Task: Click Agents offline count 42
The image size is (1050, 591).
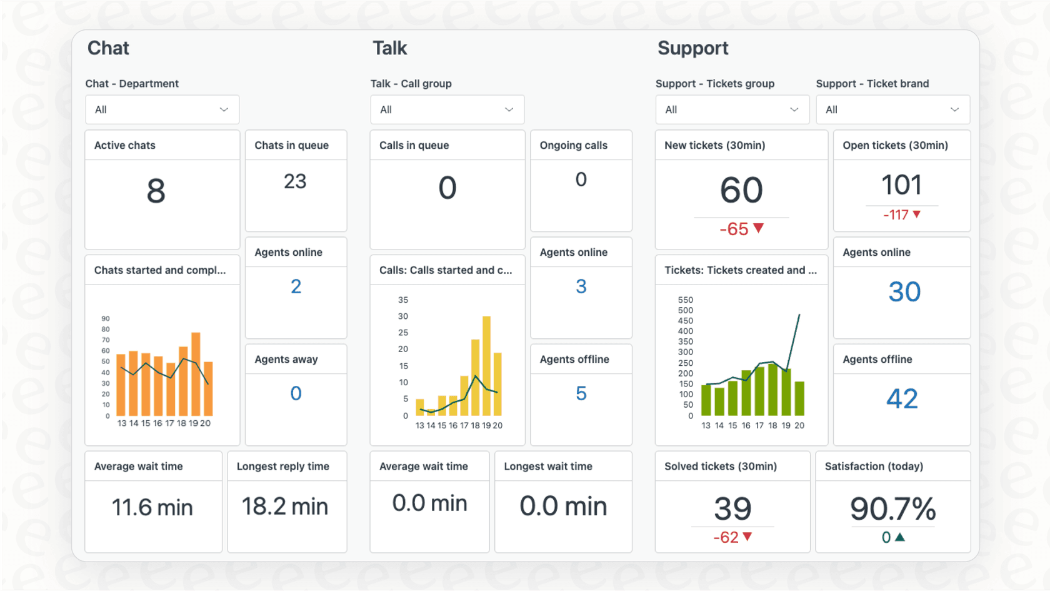Action: click(902, 399)
